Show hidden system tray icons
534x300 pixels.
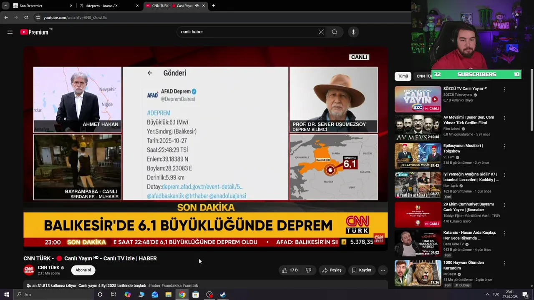pyautogui.click(x=487, y=295)
